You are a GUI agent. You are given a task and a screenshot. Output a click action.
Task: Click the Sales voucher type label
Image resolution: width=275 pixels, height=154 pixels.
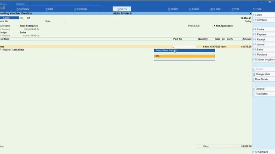click(9, 18)
